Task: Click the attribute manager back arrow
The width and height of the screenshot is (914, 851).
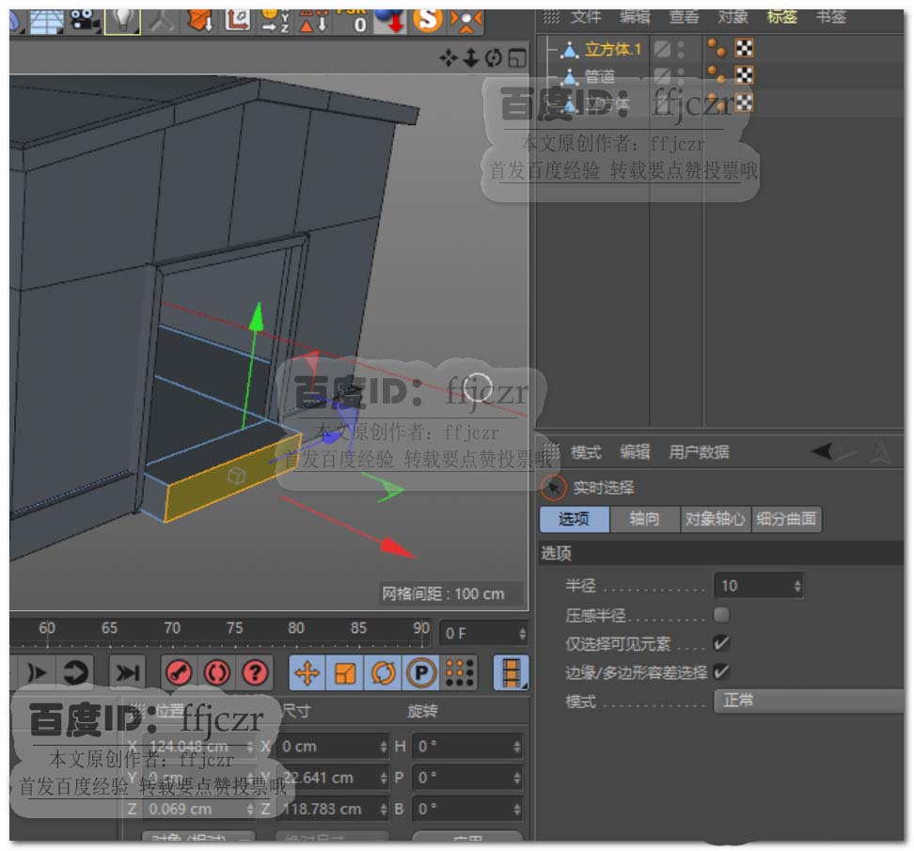Action: coord(823,451)
